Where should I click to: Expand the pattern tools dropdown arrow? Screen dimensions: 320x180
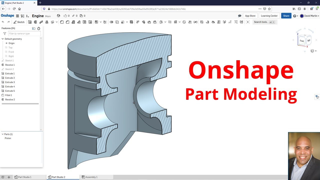pyautogui.click(x=100, y=22)
